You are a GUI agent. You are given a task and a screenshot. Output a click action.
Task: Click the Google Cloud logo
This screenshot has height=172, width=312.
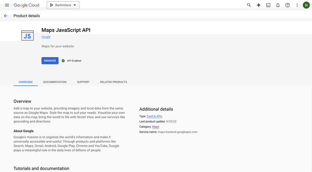(27, 5)
